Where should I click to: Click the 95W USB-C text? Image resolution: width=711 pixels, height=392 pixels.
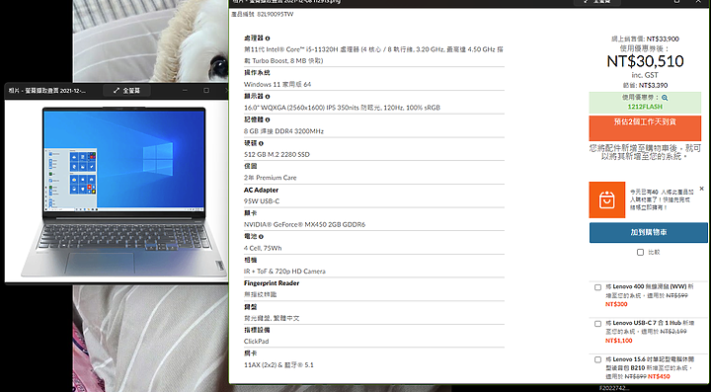tap(262, 201)
